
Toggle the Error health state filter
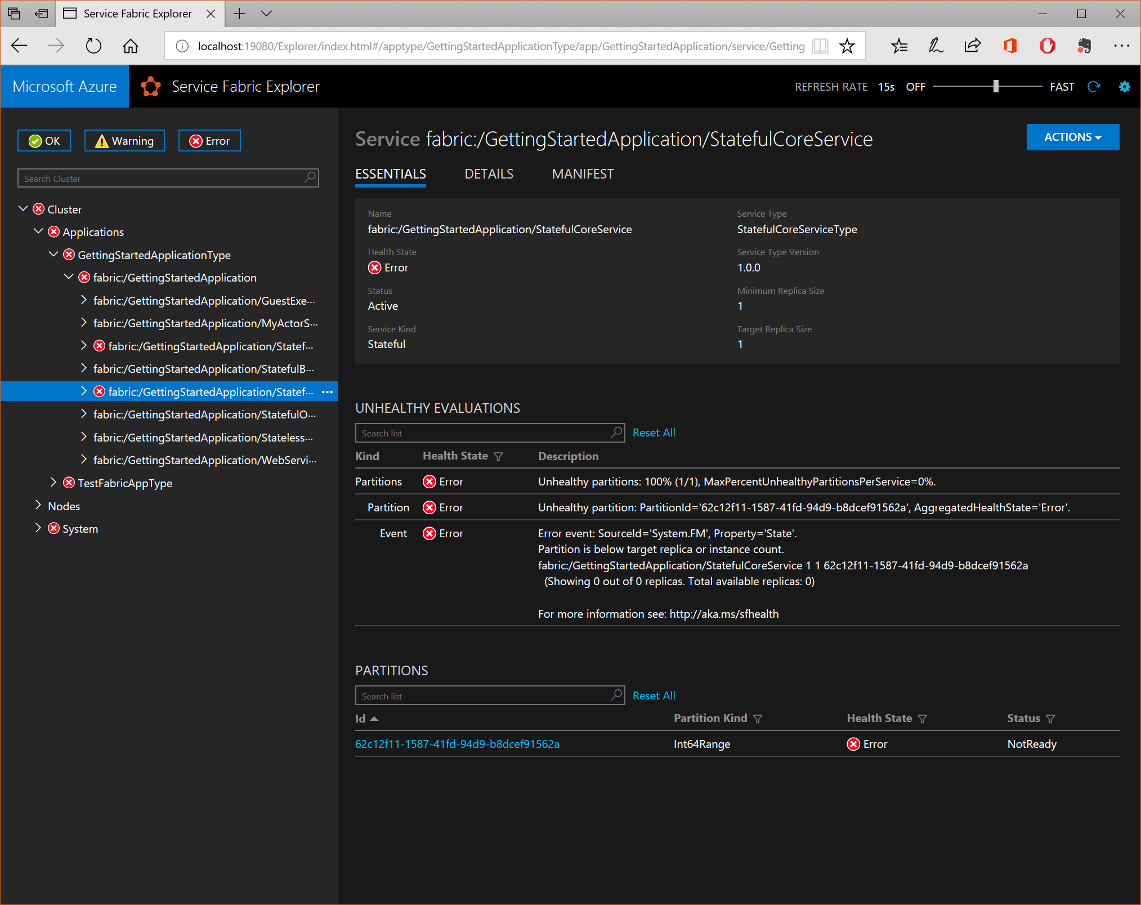pos(209,140)
